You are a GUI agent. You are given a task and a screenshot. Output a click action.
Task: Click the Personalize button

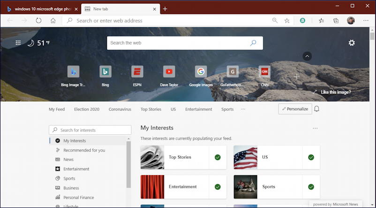tap(295, 109)
